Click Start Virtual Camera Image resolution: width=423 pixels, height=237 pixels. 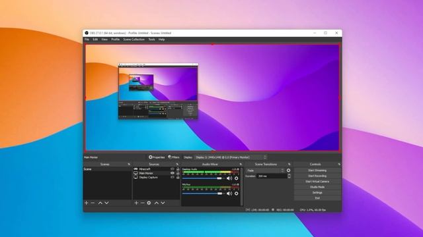(317, 182)
